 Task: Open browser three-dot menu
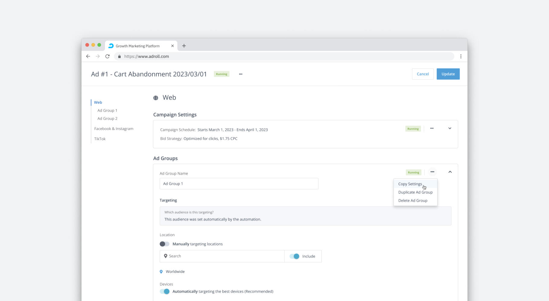[x=461, y=56]
